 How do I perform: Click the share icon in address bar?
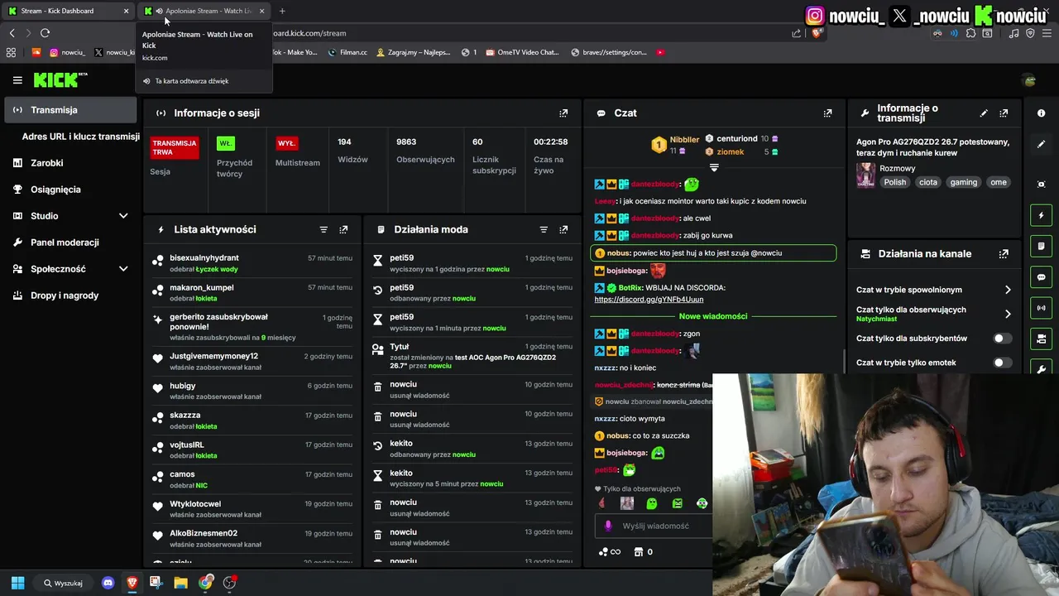796,33
